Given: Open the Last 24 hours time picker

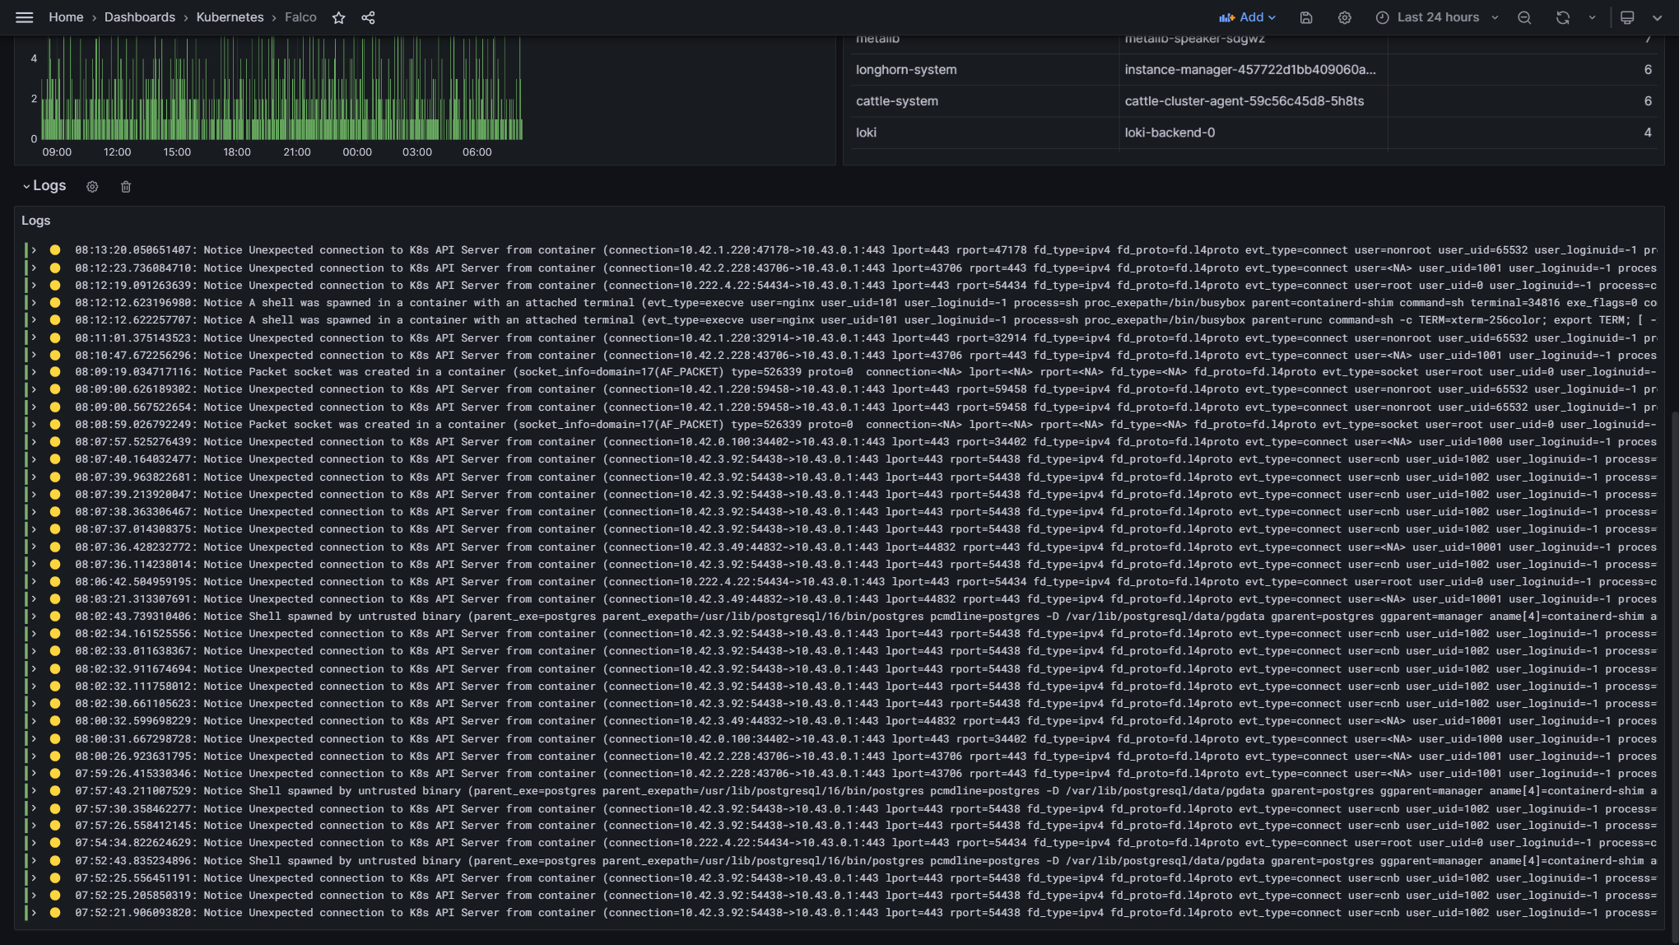Looking at the screenshot, I should tap(1437, 17).
